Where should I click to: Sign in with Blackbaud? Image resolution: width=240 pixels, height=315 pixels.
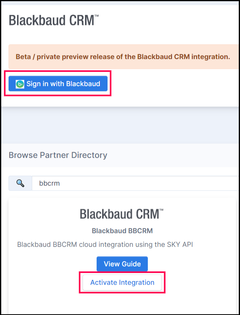coord(58,83)
